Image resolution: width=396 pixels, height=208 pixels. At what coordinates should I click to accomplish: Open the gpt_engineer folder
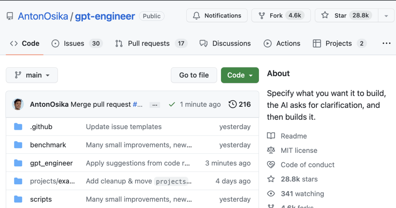51,163
